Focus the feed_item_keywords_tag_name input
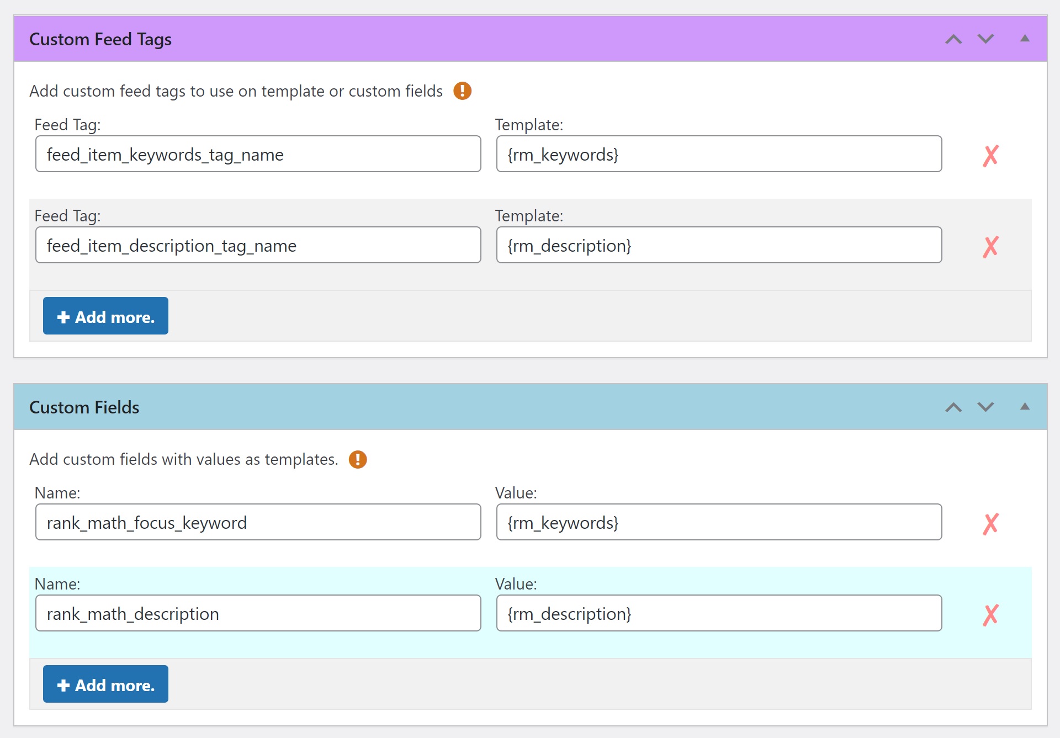1060x738 pixels. 258,155
